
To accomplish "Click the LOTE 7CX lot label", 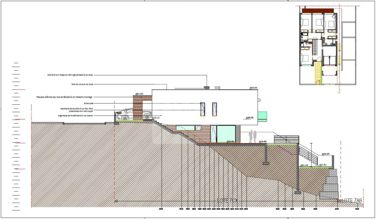I will (227, 201).
